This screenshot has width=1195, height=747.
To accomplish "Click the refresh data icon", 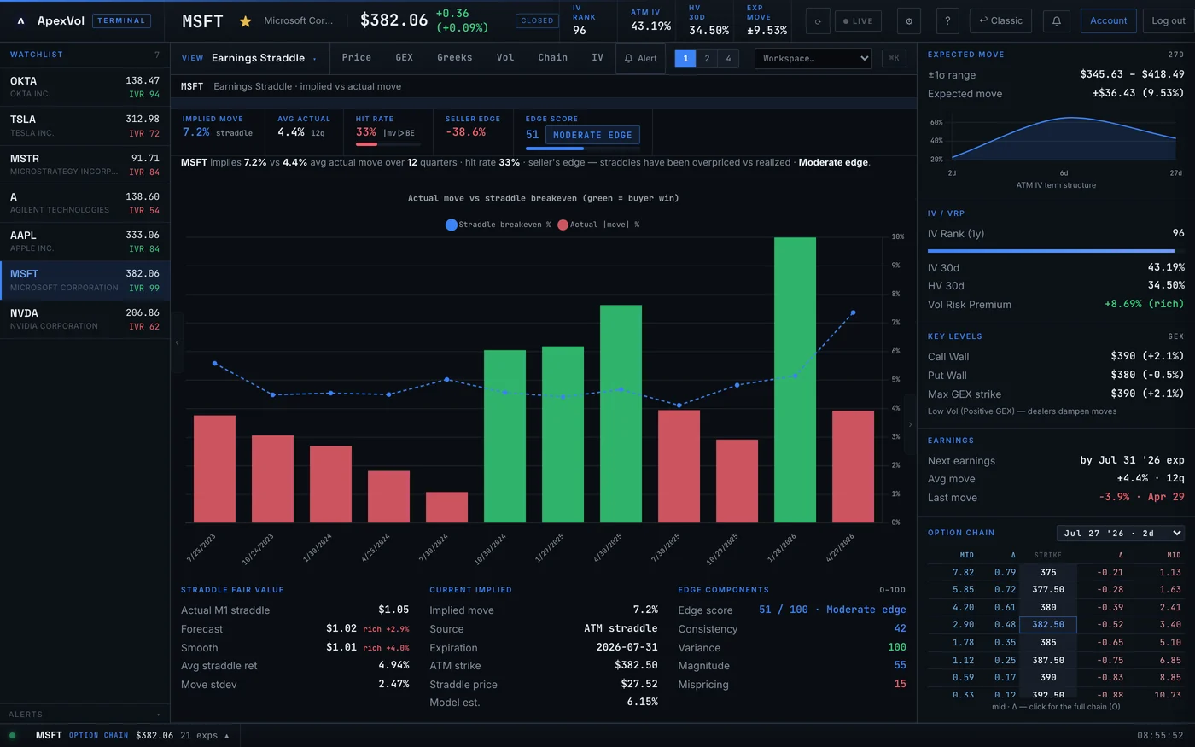I will point(818,21).
